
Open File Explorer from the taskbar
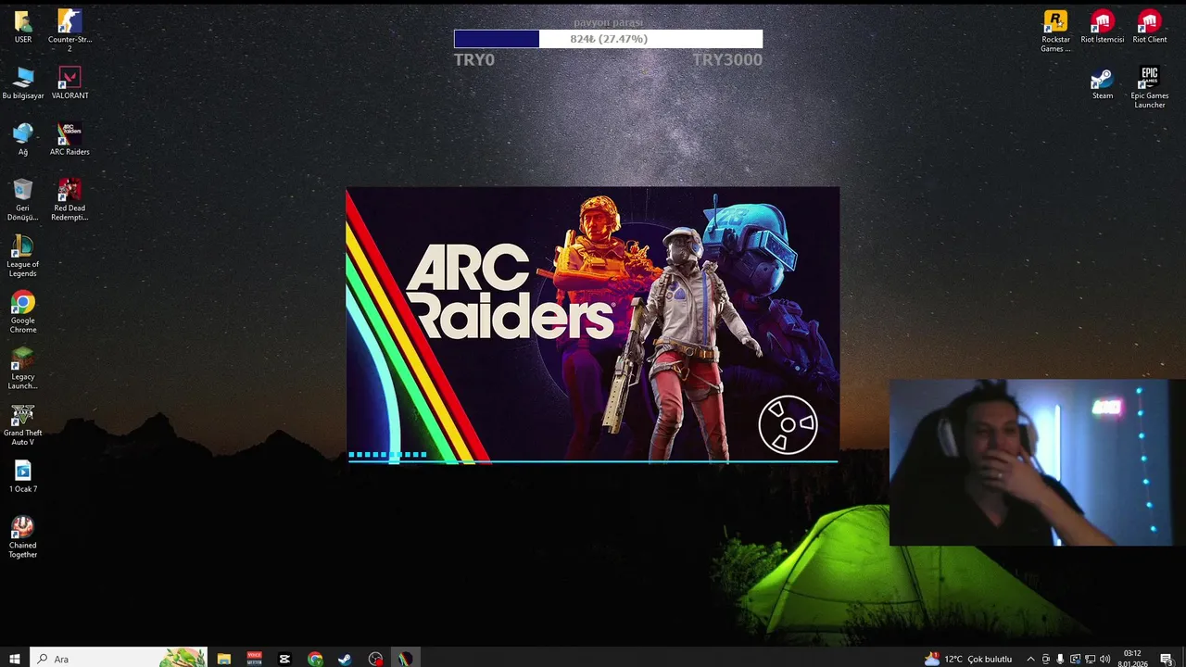point(224,659)
